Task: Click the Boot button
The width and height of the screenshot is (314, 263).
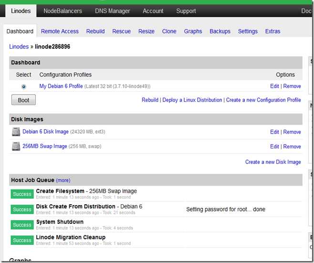Action: (23, 100)
